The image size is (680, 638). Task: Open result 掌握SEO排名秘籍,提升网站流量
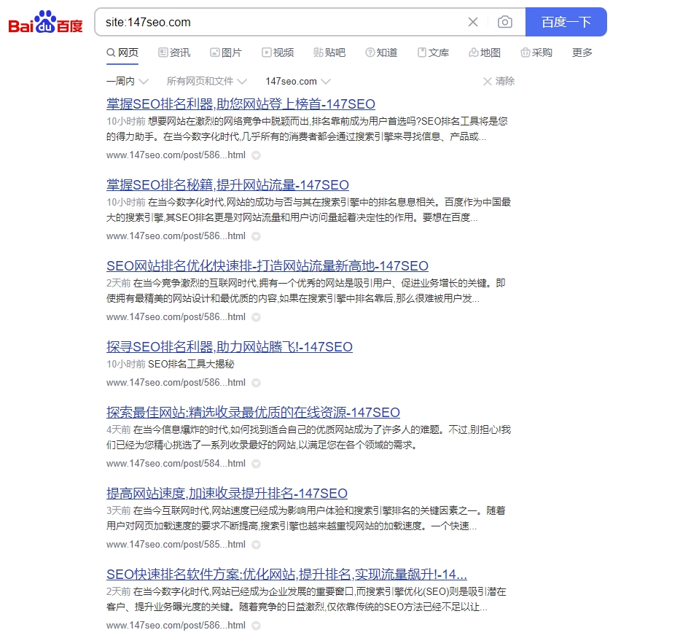(x=227, y=185)
